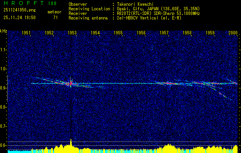This screenshot has height=153, width=241.
Task: Click the 0.7 kHz axis label
Action: click(3, 126)
